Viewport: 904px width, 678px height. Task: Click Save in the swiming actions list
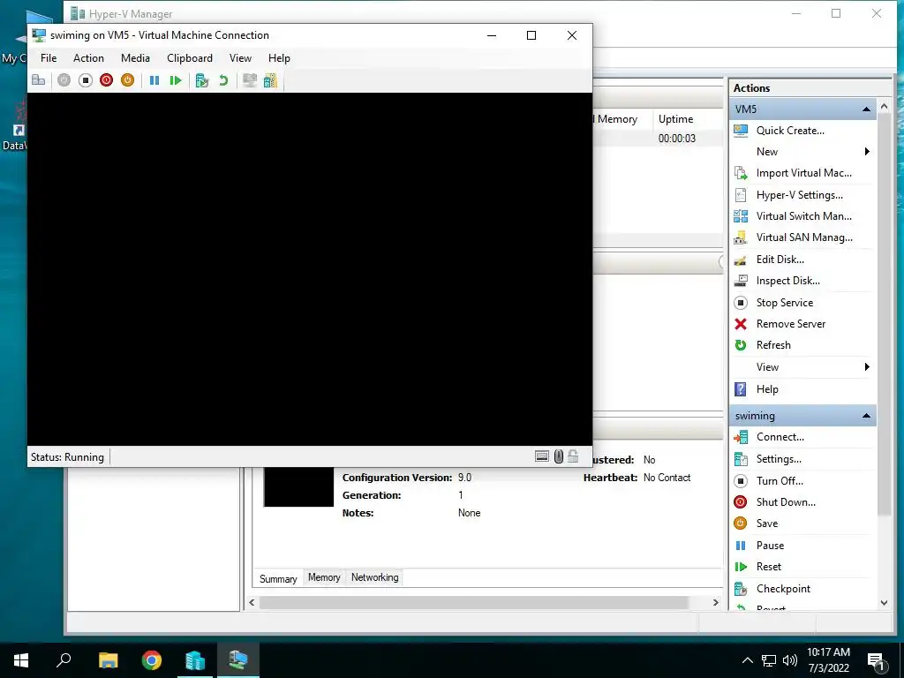[767, 524]
